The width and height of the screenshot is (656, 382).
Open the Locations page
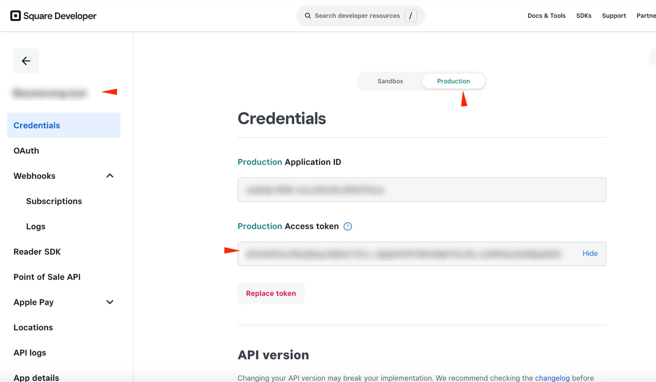[33, 327]
